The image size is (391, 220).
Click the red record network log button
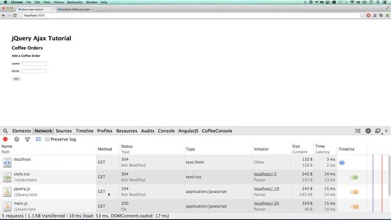click(x=5, y=139)
